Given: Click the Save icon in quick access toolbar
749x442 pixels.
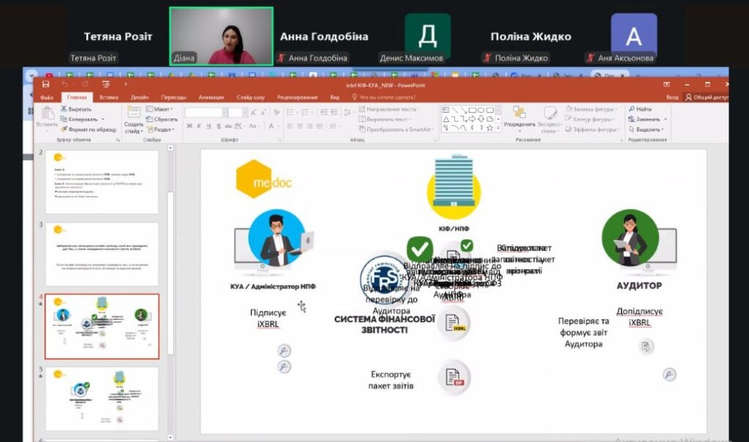Looking at the screenshot, I should pos(45,85).
